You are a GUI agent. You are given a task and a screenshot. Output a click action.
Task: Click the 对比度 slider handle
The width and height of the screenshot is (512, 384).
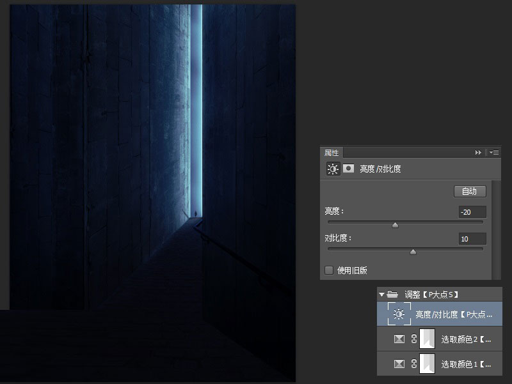413,252
